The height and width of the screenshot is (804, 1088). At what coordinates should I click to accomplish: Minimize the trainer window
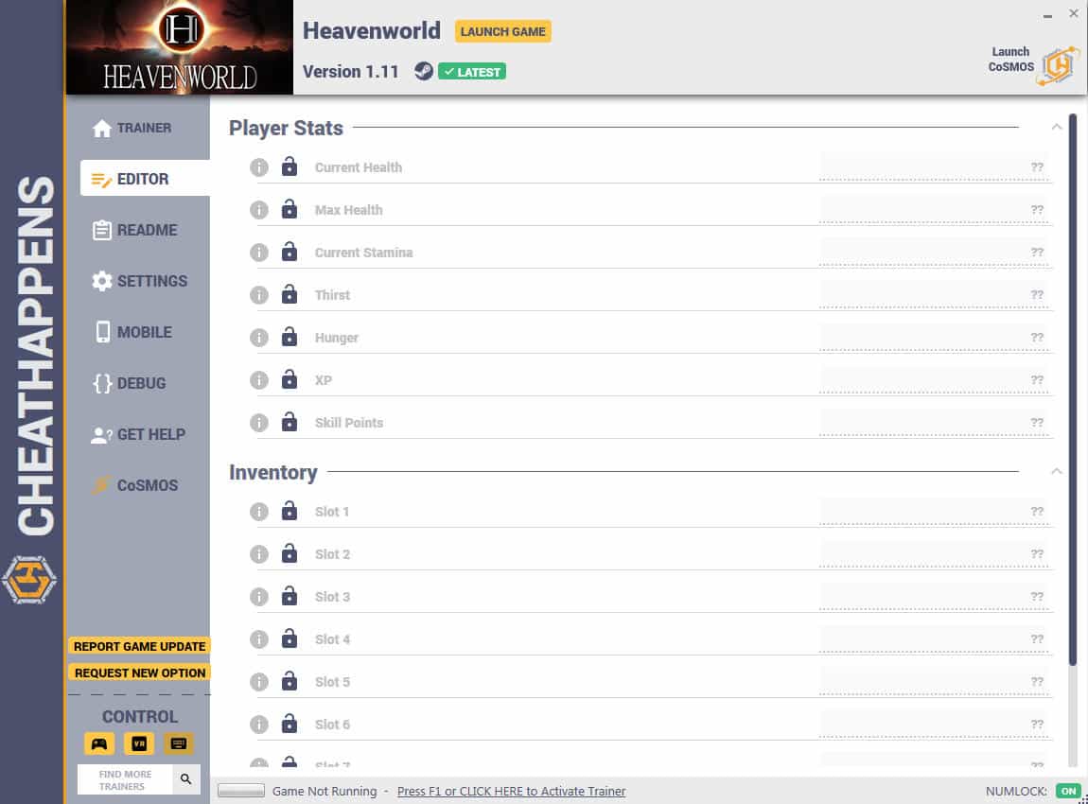[x=1047, y=15]
